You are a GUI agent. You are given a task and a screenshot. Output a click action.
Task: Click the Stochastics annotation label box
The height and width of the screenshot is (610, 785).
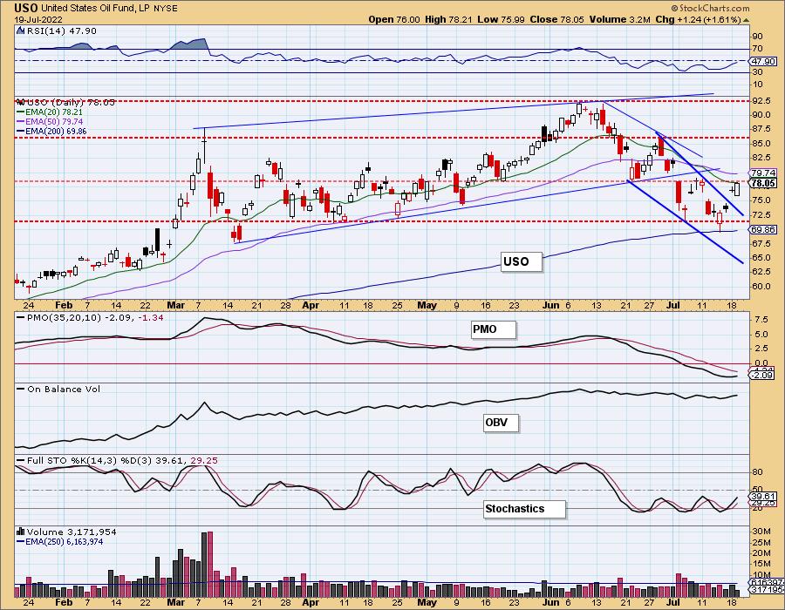[x=524, y=509]
